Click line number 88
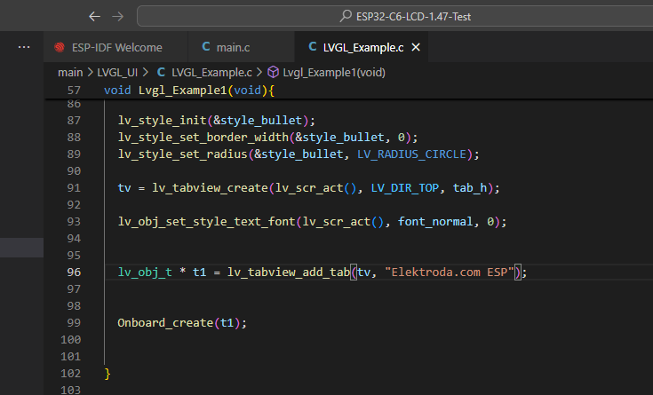The image size is (653, 395). 74,138
